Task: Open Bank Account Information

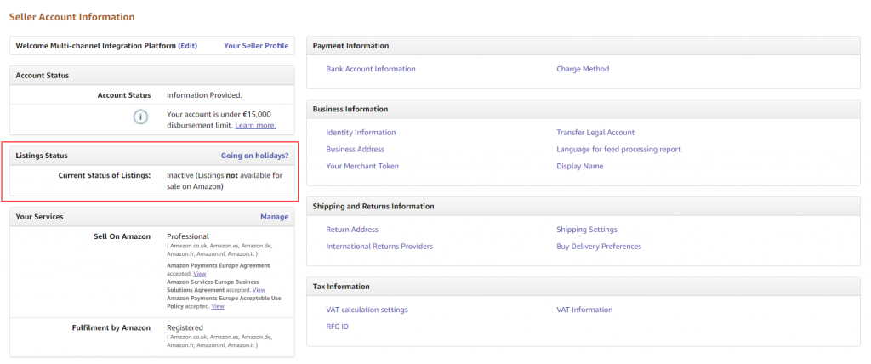Action: [x=370, y=69]
